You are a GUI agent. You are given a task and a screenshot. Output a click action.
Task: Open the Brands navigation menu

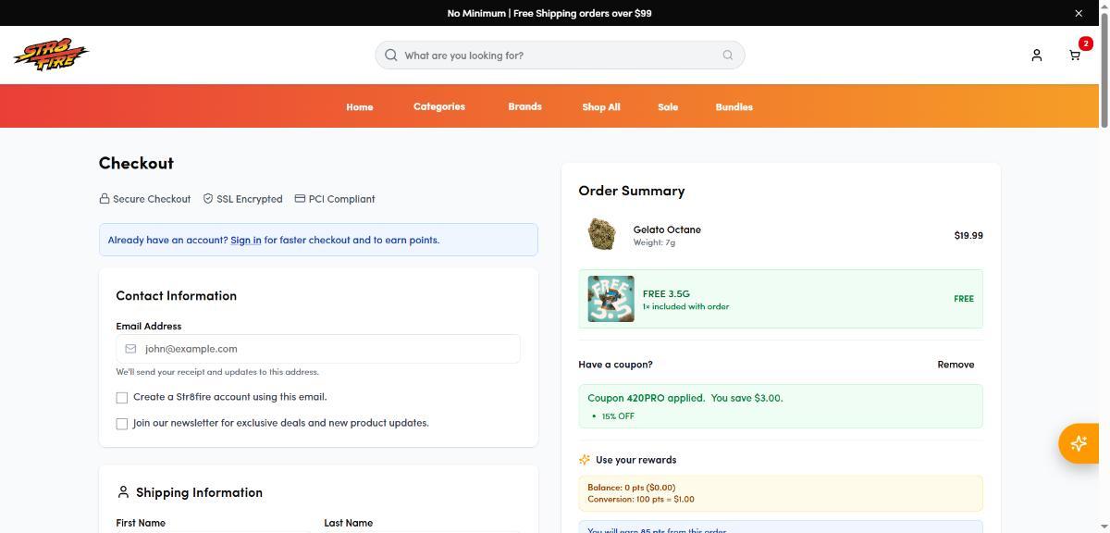click(524, 106)
